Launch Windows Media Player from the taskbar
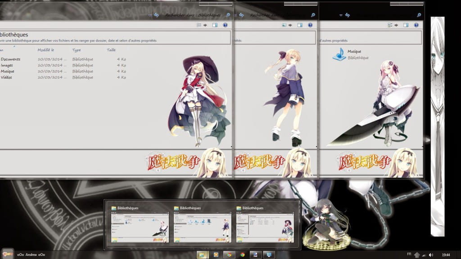Viewport: 461px width, 259px height. pos(216,254)
